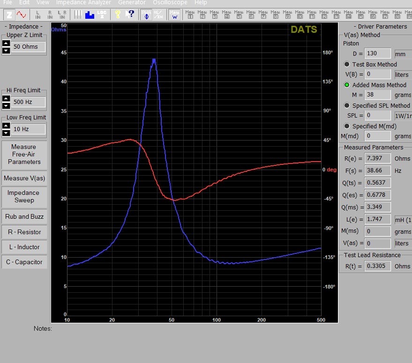Select memory slot Mem 5

coord(239,15)
